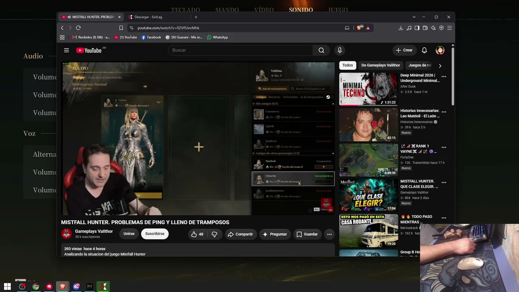Open the browser downloads icon
The height and width of the screenshot is (292, 519).
[x=401, y=28]
